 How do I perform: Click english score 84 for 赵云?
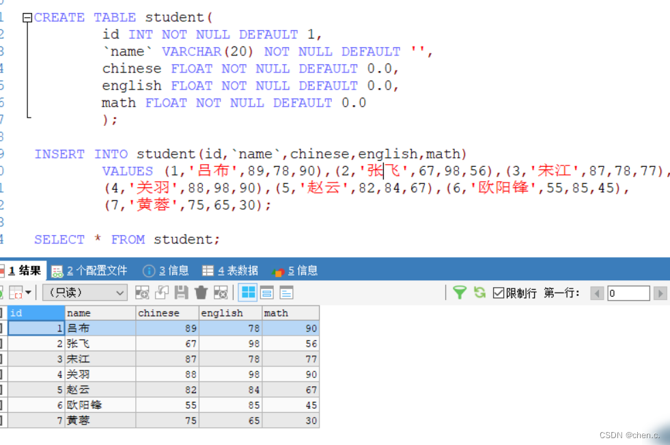230,390
